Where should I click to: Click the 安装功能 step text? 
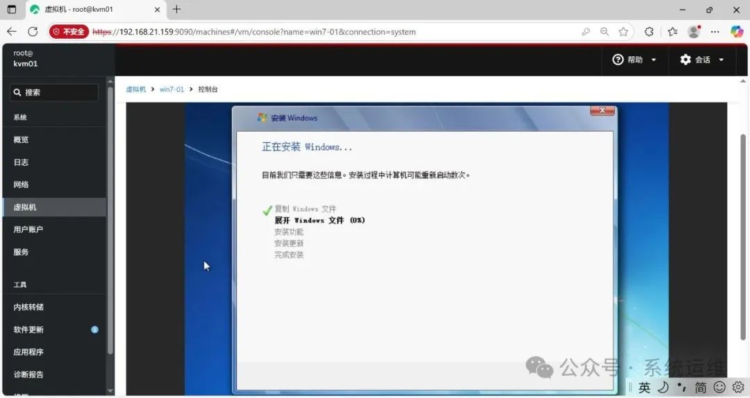289,232
